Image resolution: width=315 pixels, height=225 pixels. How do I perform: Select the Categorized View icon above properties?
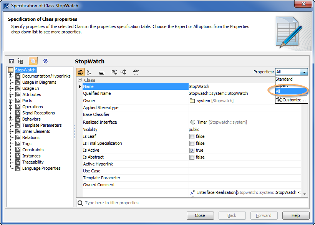point(80,72)
